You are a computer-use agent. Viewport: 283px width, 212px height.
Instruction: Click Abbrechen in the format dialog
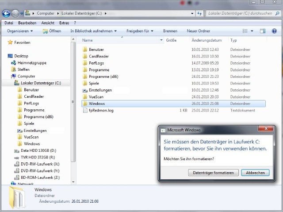(255, 173)
